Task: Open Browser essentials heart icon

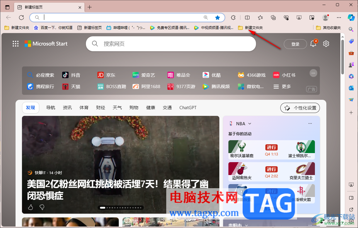Action: pos(286,18)
